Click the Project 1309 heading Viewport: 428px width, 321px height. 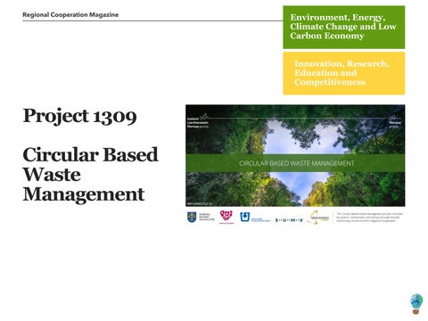(79, 116)
